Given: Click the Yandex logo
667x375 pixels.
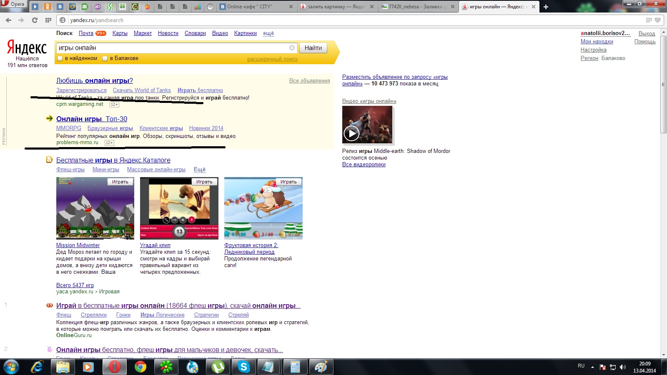Looking at the screenshot, I should click(27, 48).
